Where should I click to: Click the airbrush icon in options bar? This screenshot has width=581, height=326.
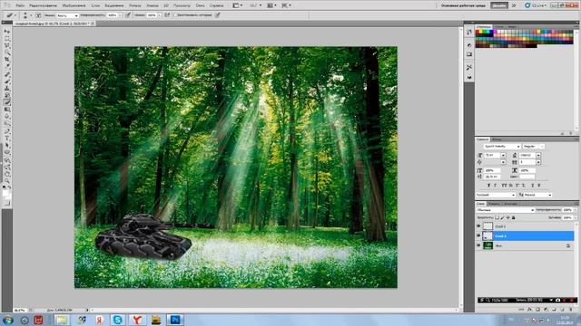[x=167, y=15]
